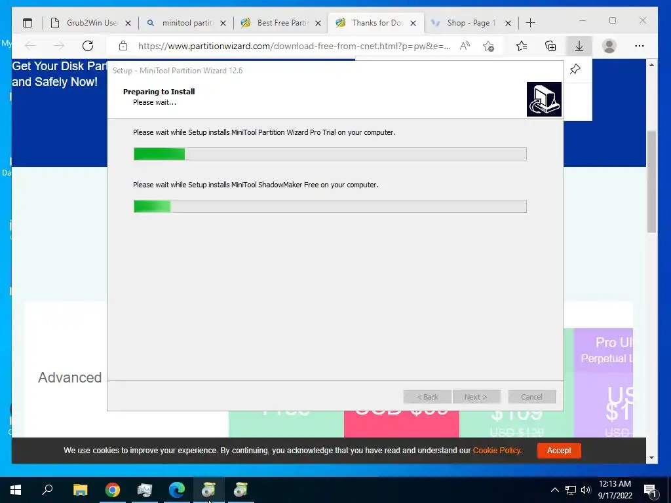This screenshot has width=671, height=503.
Task: Open Microsoft Edge from taskbar
Action: click(x=177, y=490)
